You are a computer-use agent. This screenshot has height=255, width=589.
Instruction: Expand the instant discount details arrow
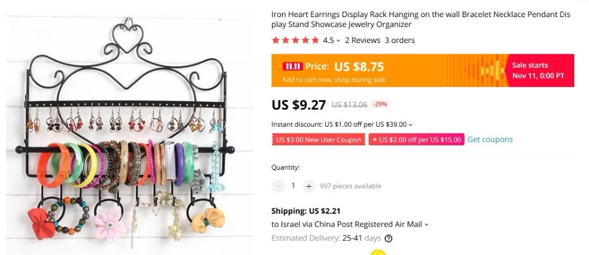410,125
